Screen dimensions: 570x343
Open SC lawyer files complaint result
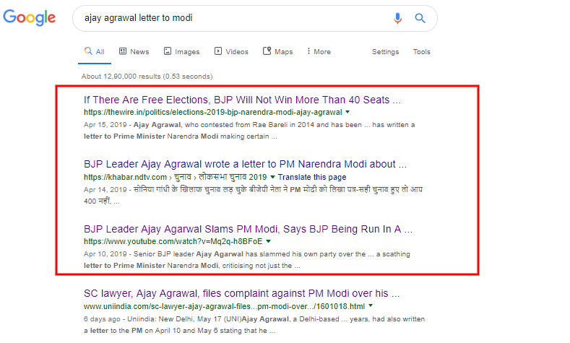point(242,294)
